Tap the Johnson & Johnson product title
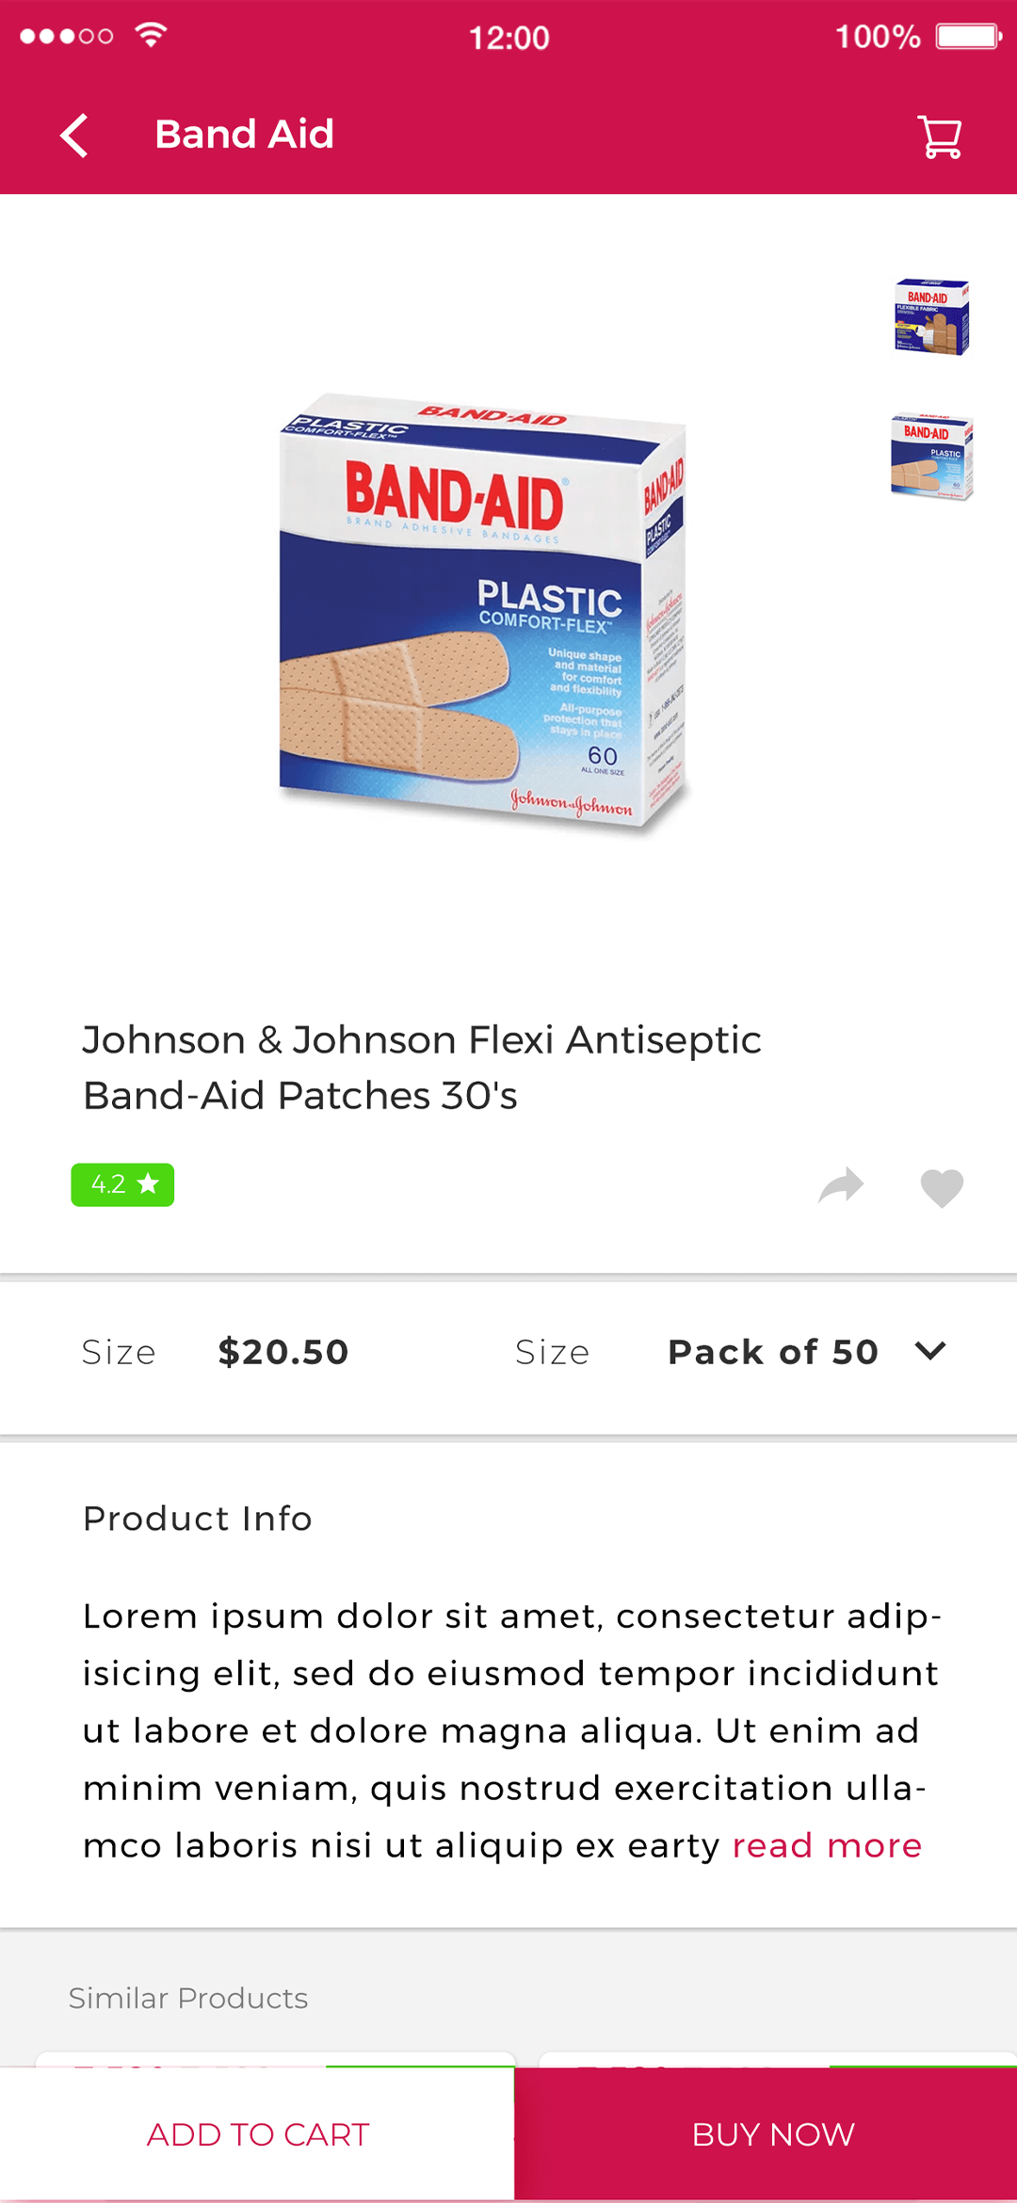 point(422,1068)
